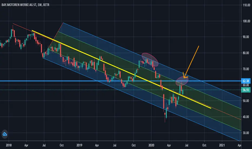
Task: Click the 2021 label on time axis
Action: (222, 145)
